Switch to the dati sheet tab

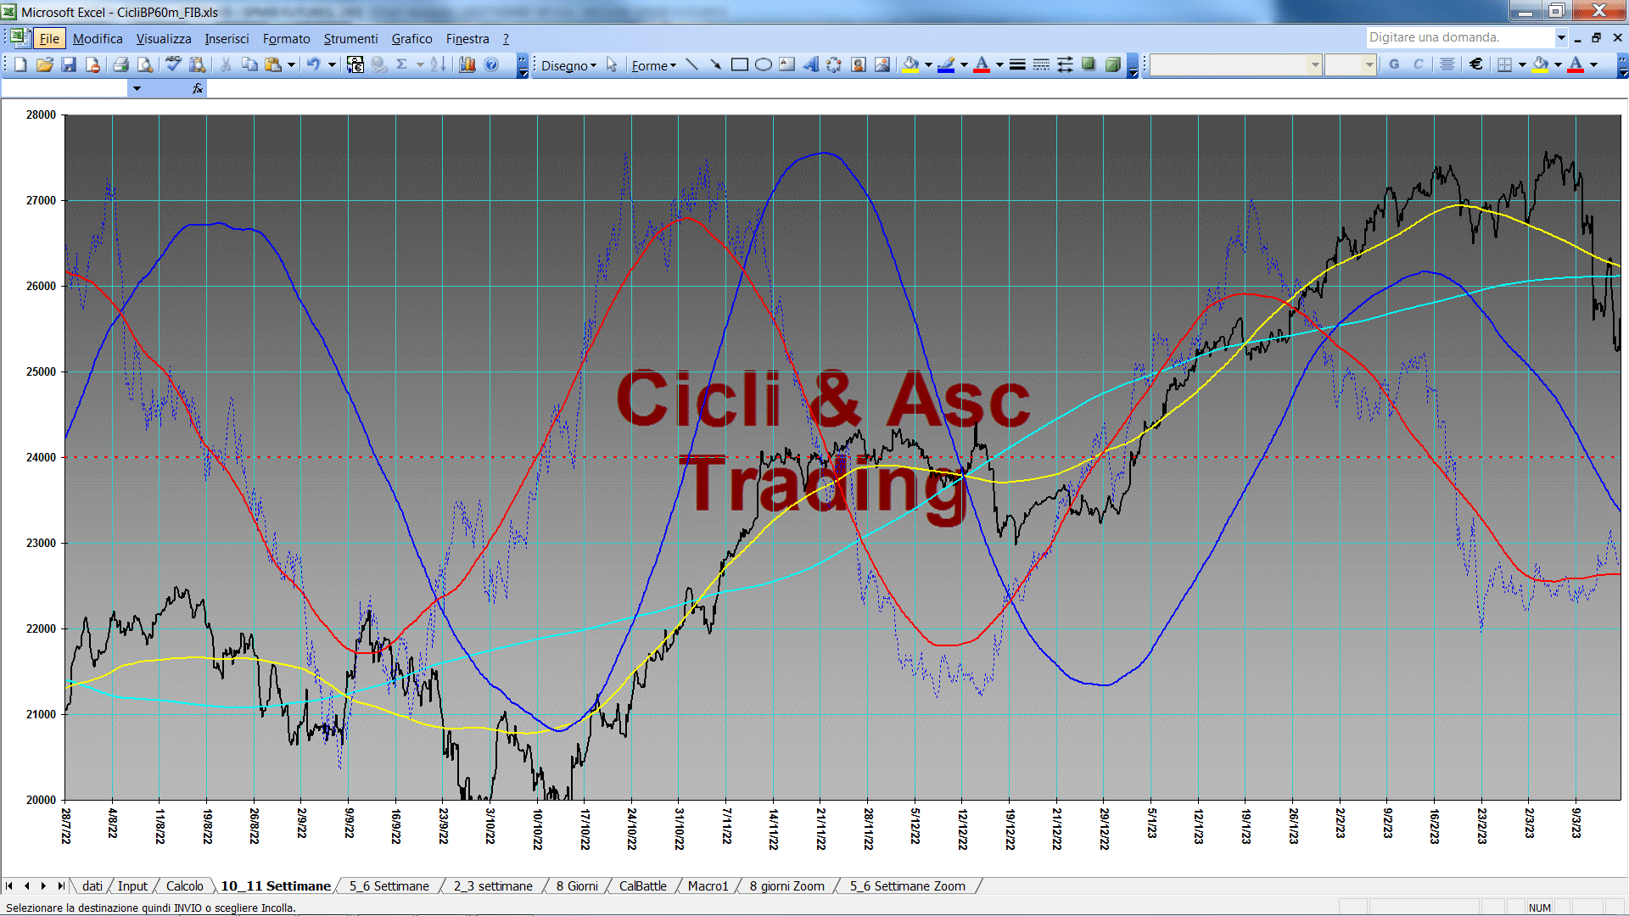(92, 886)
